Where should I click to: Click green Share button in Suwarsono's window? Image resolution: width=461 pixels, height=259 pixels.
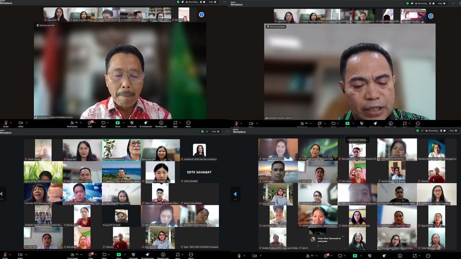117,123
